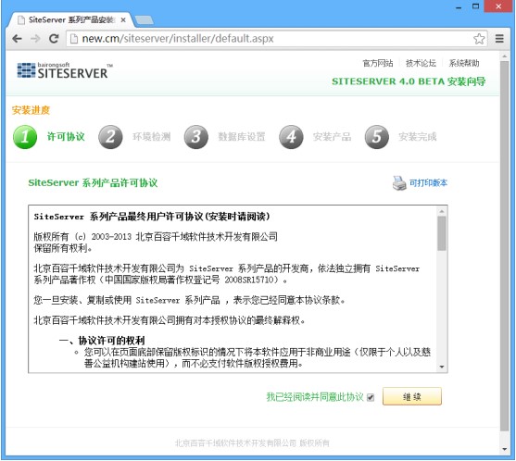Click the 表示您已经同意本协议条款 sentence

click(x=289, y=300)
